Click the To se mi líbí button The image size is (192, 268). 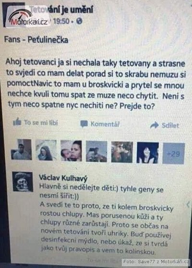pos(36,122)
